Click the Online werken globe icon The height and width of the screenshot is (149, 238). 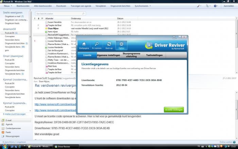click(x=234, y=142)
